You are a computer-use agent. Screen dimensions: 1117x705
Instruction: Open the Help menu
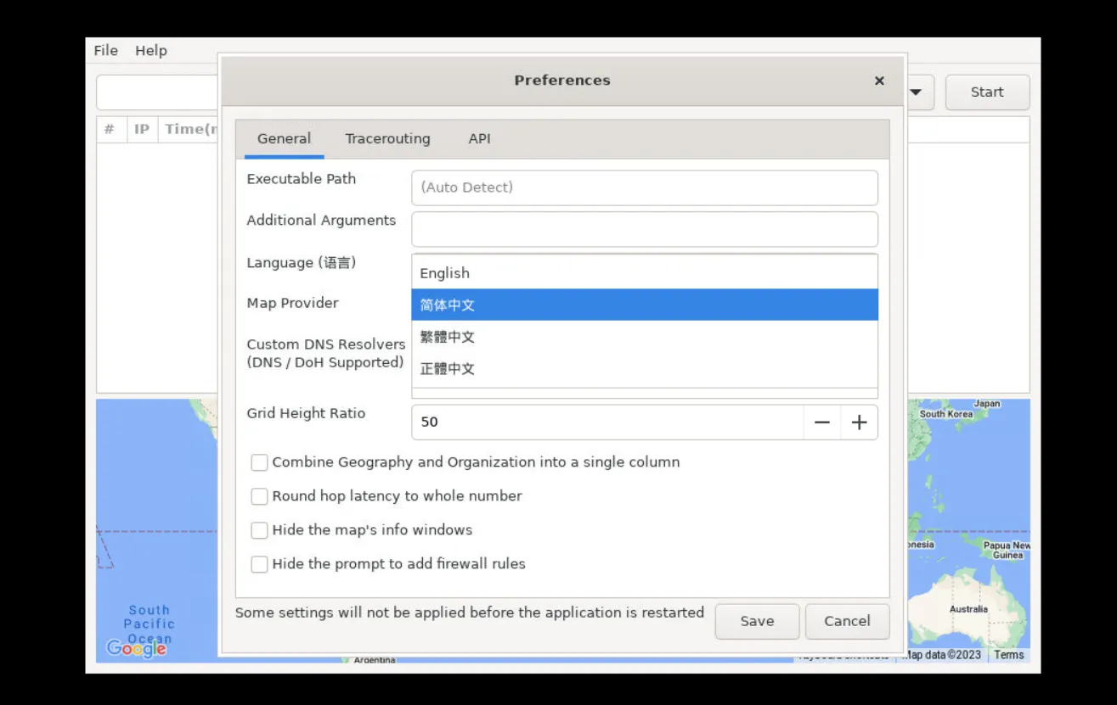[151, 51]
